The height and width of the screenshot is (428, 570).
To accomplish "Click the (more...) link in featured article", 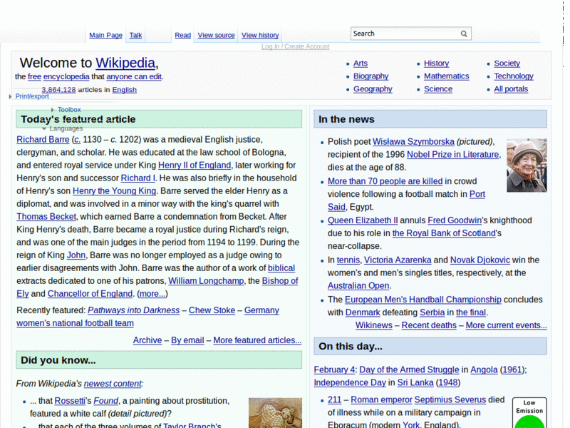I will pyautogui.click(x=152, y=294).
